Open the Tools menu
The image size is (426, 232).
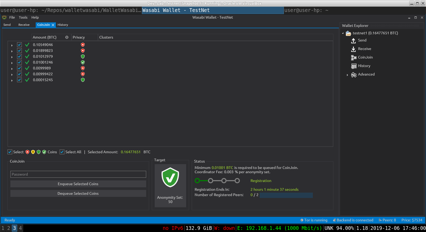coord(23,17)
